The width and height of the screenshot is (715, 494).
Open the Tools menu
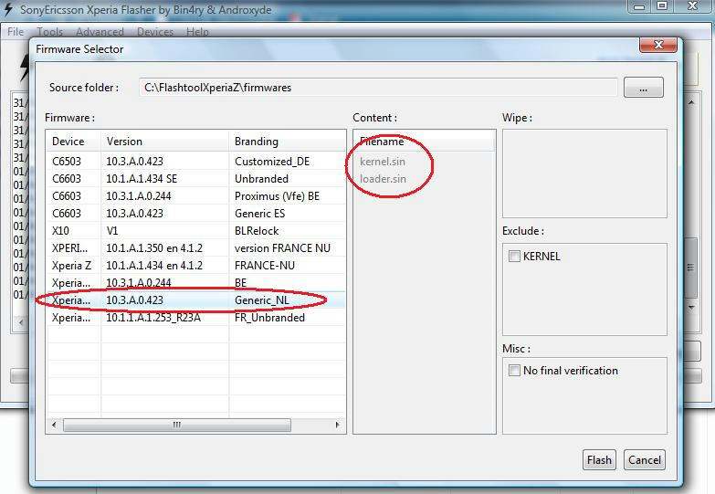tap(49, 32)
